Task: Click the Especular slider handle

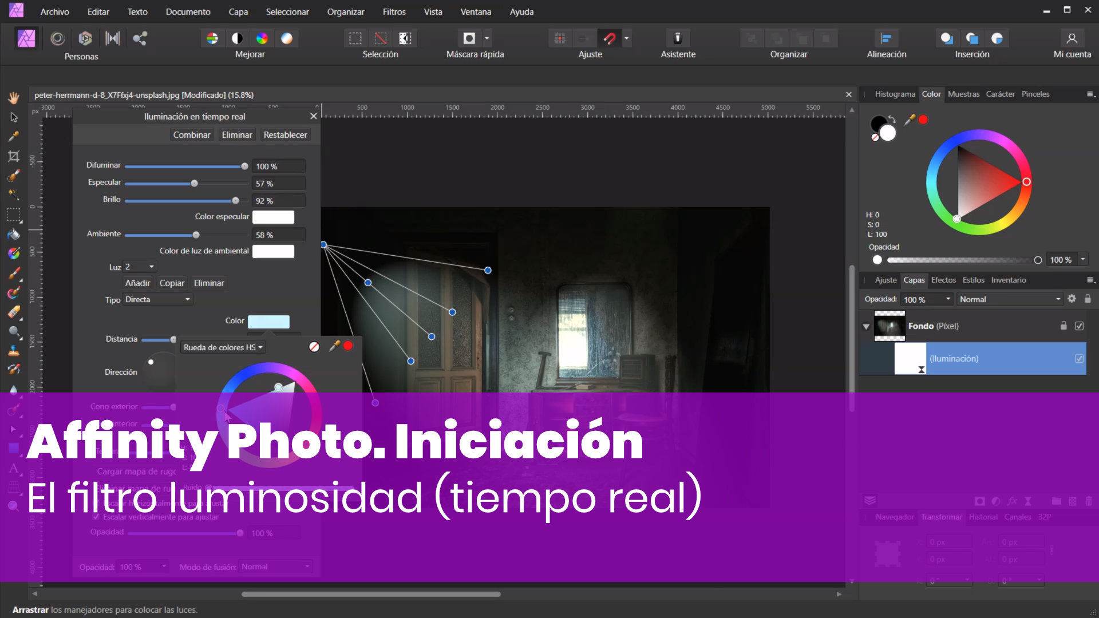Action: (x=195, y=183)
